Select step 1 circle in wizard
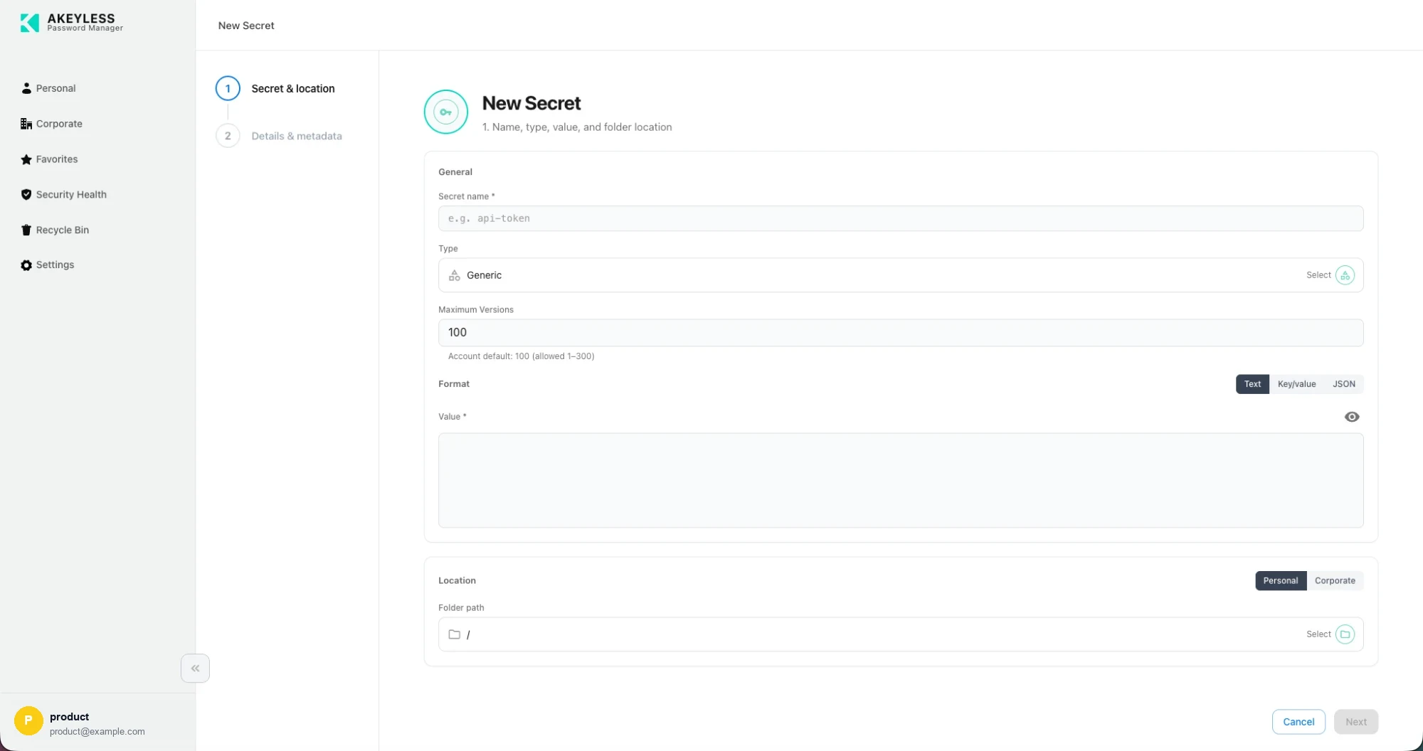 (x=228, y=88)
